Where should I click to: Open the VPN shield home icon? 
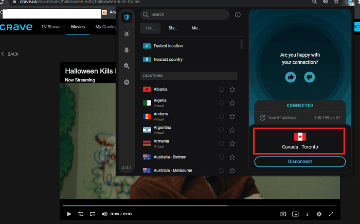coord(127,17)
